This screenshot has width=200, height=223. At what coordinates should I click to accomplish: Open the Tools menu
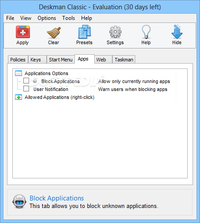[68, 18]
